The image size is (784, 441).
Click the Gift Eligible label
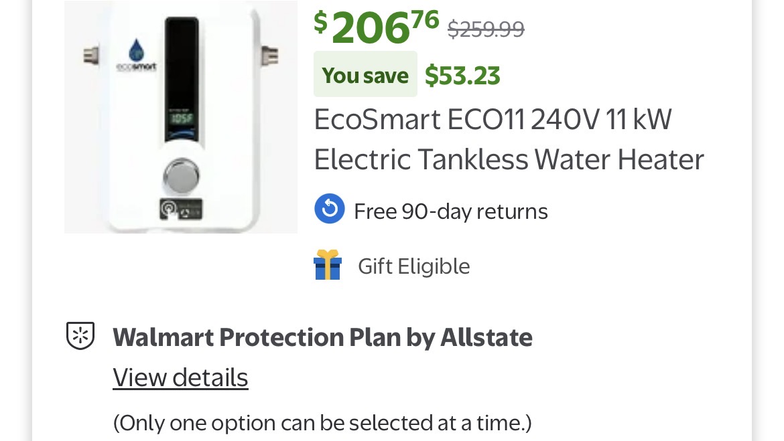tap(413, 266)
